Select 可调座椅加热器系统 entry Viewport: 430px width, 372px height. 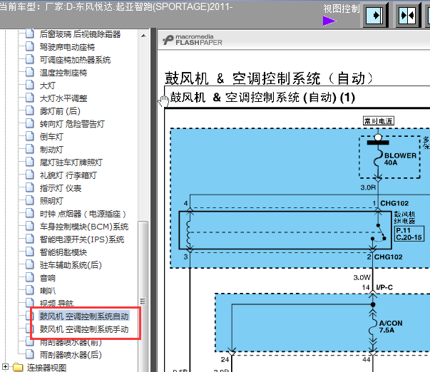point(75,60)
